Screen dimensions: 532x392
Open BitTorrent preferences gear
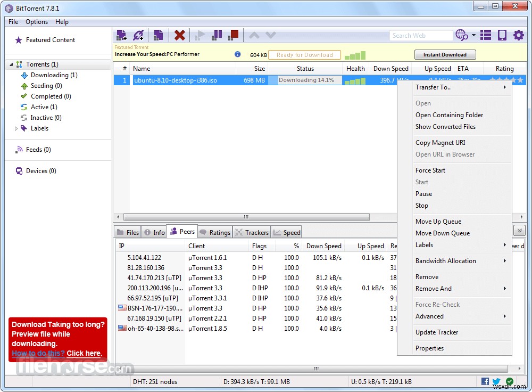coord(519,35)
